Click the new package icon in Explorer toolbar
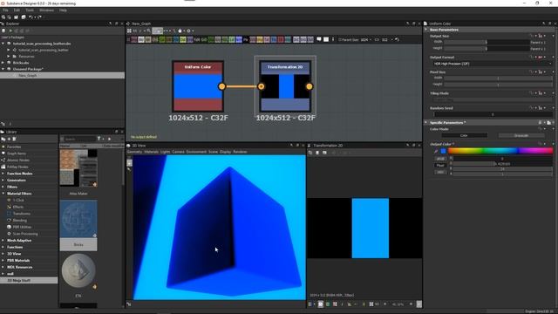Viewport: 558px width, 314px height. (3, 31)
